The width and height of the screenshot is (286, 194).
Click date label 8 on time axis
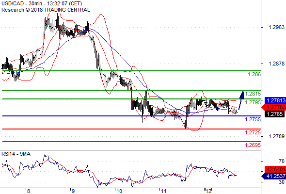click(28, 191)
